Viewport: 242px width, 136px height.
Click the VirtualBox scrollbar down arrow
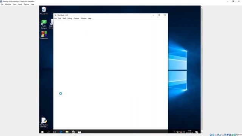(x=202, y=133)
